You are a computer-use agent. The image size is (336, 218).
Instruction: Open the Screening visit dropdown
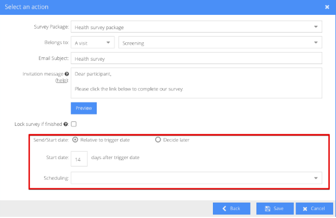(220, 42)
